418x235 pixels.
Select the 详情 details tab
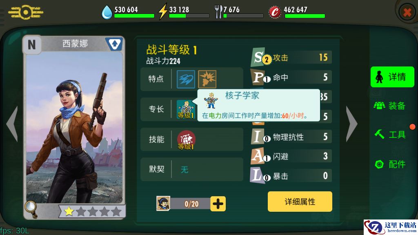392,77
